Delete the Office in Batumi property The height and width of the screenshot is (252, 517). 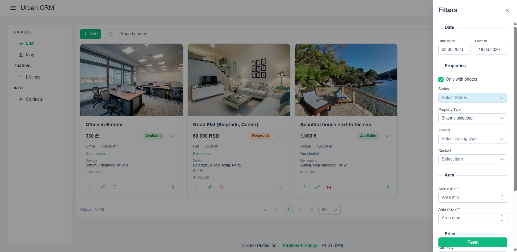click(114, 187)
